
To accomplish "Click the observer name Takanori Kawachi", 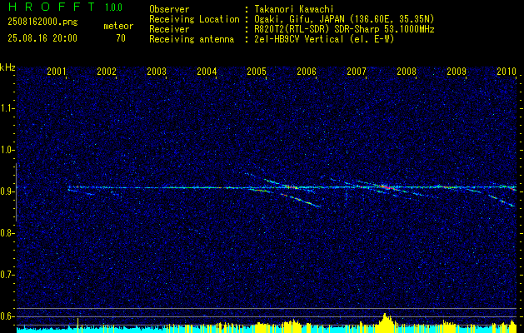I will pyautogui.click(x=294, y=9).
